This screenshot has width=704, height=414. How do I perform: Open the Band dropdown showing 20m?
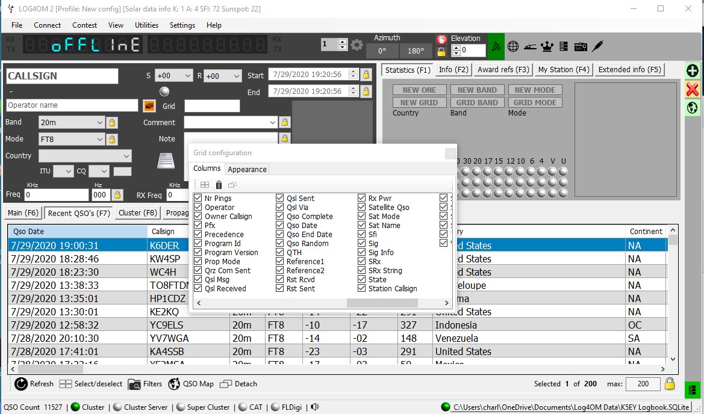pos(72,122)
